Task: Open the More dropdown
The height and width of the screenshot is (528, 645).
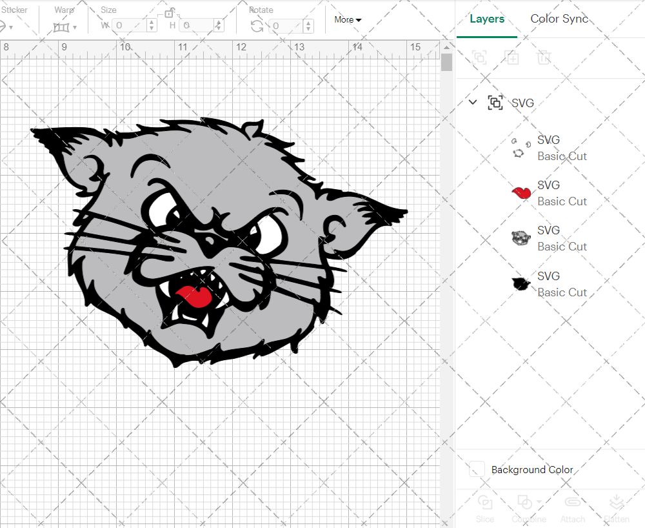Action: pos(347,19)
